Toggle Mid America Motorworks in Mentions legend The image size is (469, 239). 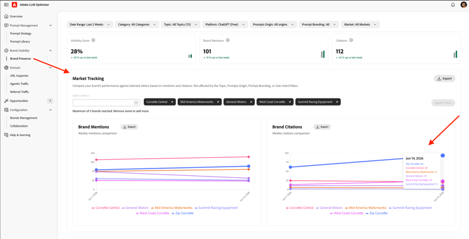[x=171, y=208]
